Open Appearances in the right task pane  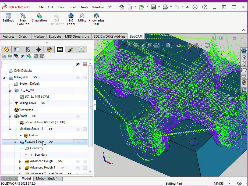(x=244, y=83)
